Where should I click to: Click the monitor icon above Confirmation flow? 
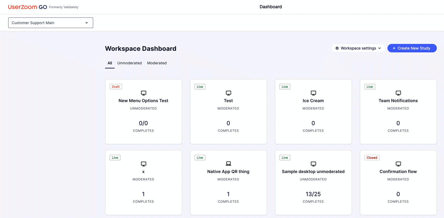pos(398,164)
